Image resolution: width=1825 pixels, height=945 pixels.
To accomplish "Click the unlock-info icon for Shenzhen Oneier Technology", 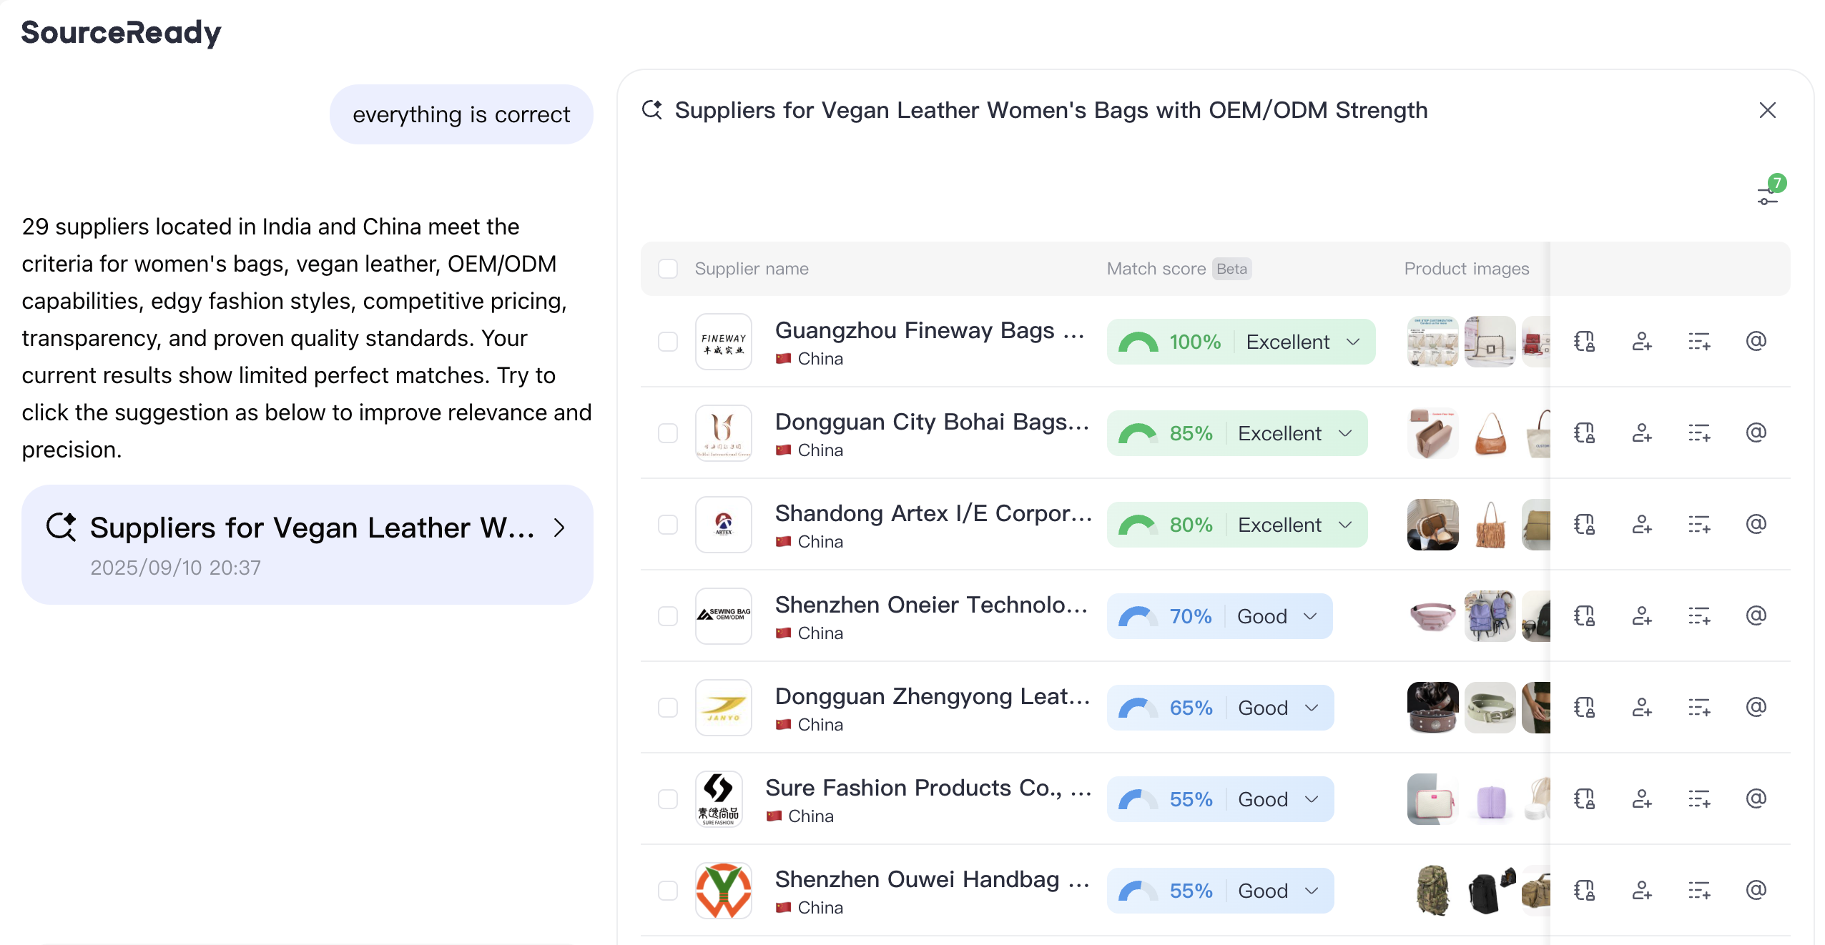I will click(x=1584, y=615).
